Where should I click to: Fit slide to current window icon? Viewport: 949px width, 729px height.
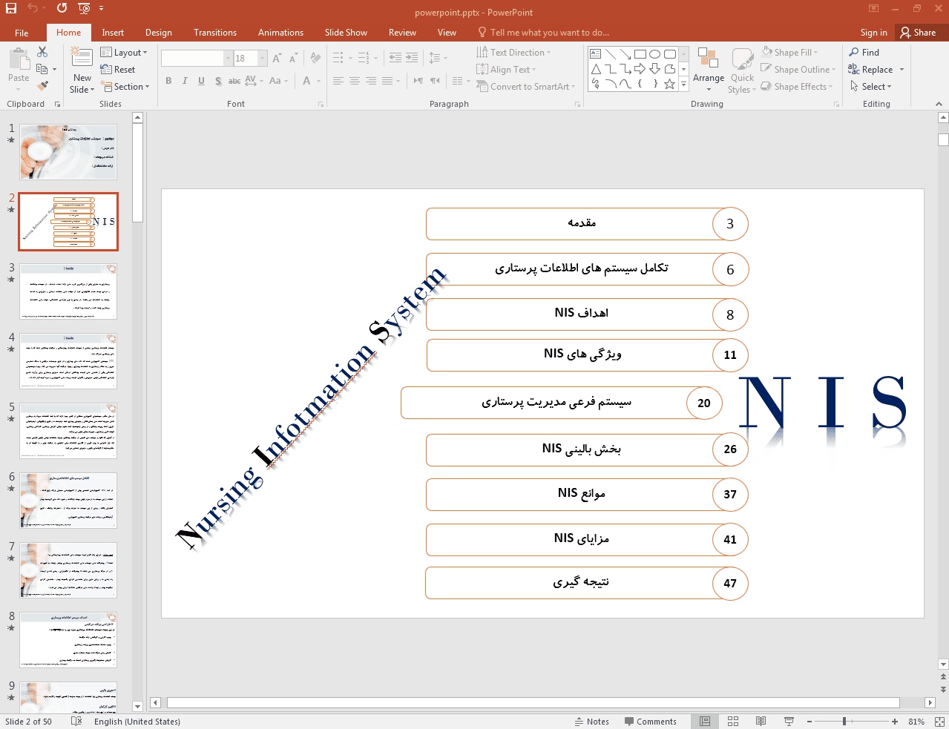pyautogui.click(x=939, y=722)
